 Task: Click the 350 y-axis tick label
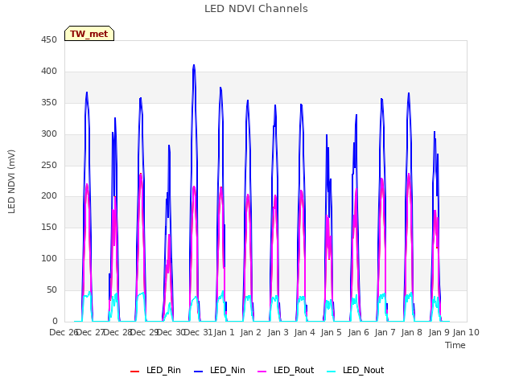pyautogui.click(x=49, y=103)
